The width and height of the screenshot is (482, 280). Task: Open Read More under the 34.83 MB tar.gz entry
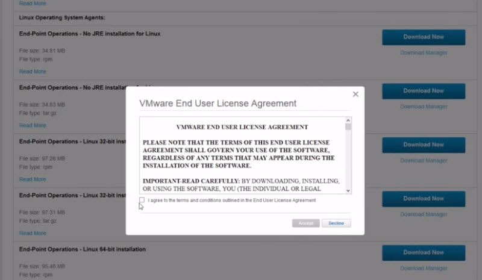coord(33,126)
